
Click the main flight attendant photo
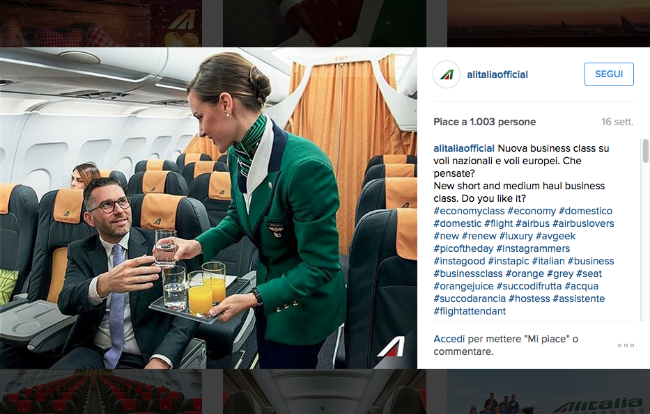(x=208, y=208)
